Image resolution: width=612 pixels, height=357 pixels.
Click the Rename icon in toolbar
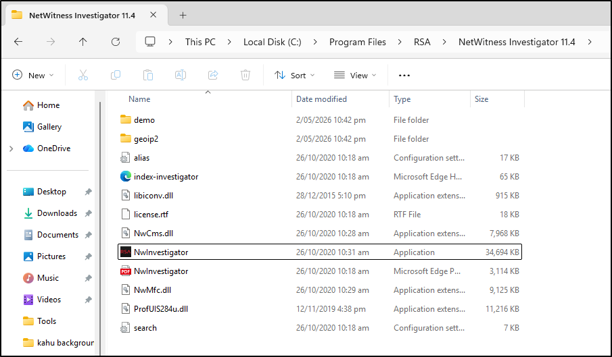pos(181,75)
